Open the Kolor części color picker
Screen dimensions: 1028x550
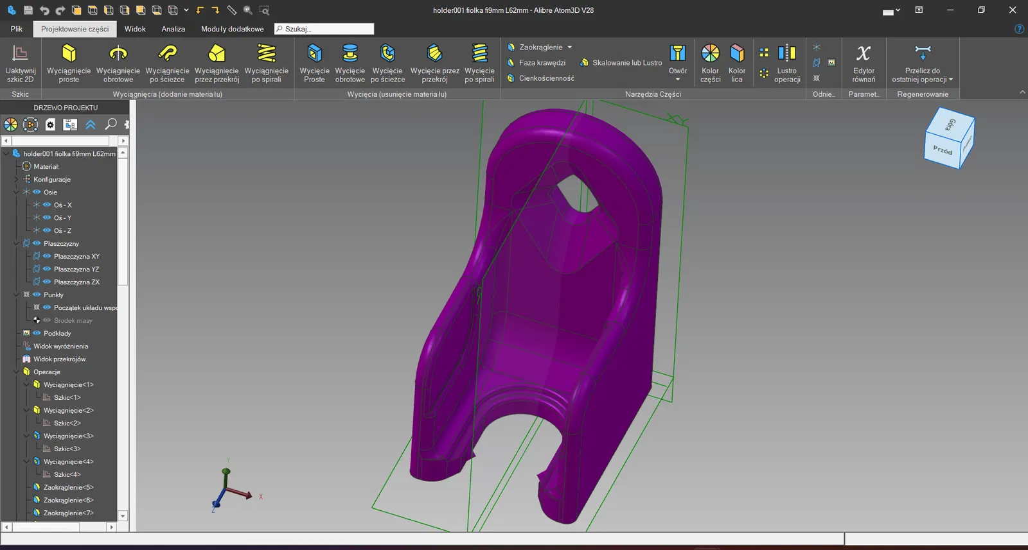click(x=710, y=63)
